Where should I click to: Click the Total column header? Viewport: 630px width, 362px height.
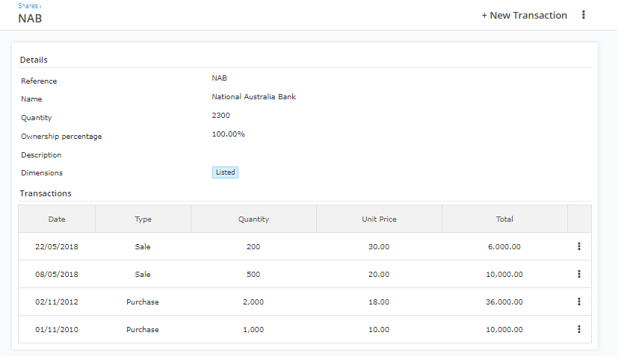504,219
